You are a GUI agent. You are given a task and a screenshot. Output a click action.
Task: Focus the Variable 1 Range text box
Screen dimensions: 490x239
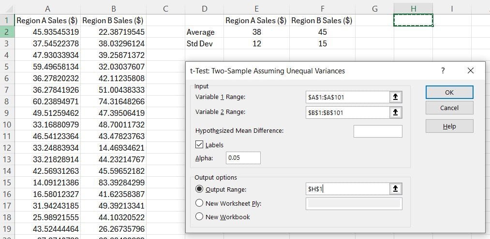tap(347, 97)
